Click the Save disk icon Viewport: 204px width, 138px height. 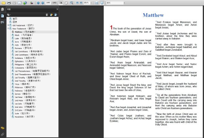click(14, 3)
